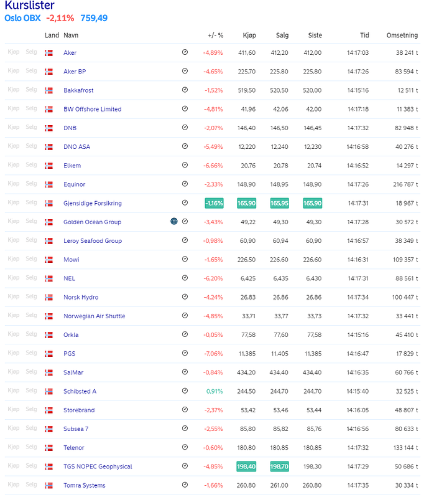Click Selg button in the Aker row

(31, 52)
